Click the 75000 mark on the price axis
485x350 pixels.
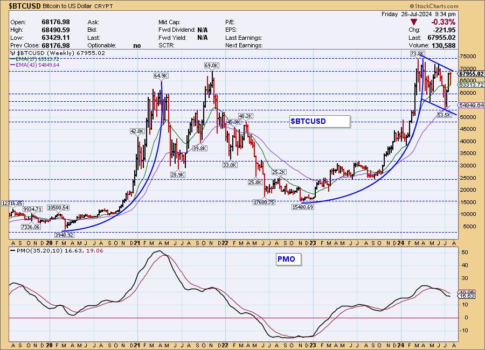[x=468, y=57]
